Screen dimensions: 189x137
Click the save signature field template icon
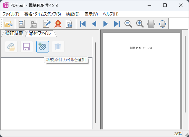33,24
